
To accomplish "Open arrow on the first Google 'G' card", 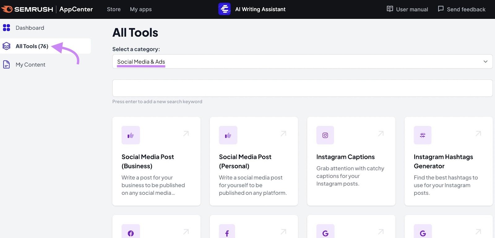I will pos(381,232).
